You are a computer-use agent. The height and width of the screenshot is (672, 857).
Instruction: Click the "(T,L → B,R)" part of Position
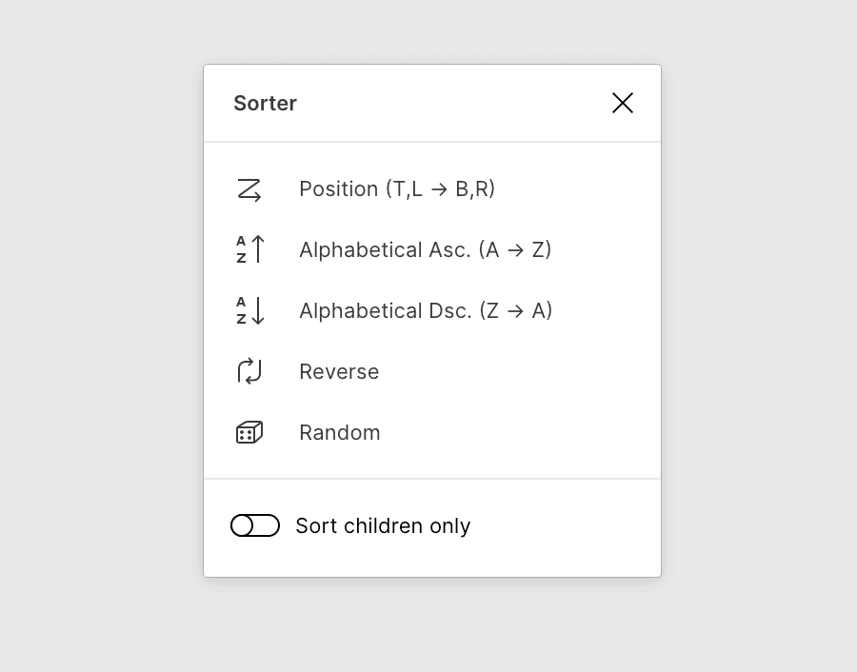(x=440, y=189)
